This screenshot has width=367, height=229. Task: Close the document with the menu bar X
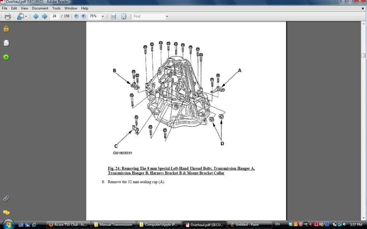[x=363, y=9]
